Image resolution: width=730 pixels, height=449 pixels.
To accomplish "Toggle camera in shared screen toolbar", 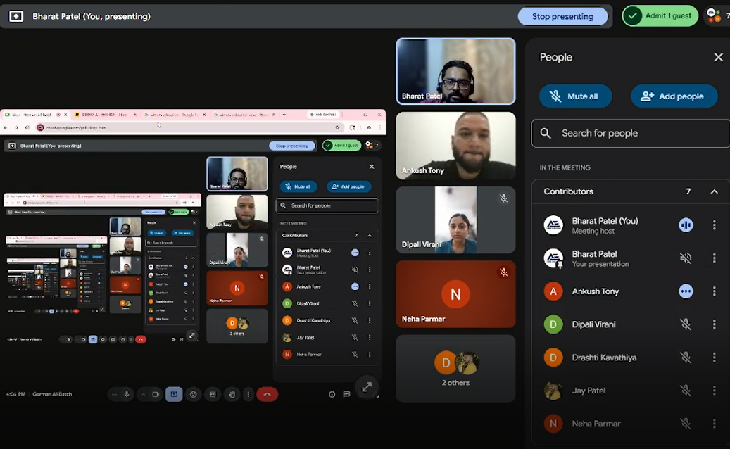I will pos(156,394).
